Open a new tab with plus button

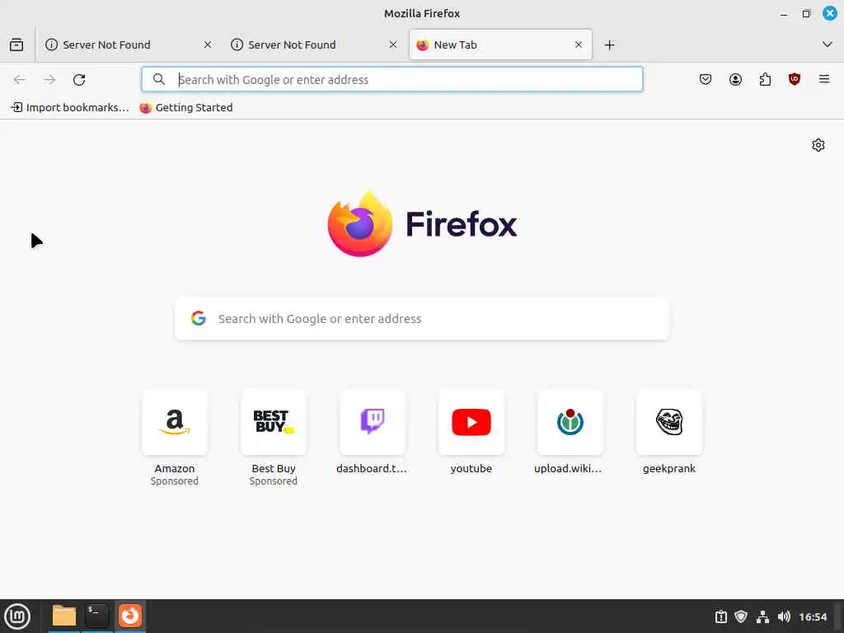pos(609,45)
